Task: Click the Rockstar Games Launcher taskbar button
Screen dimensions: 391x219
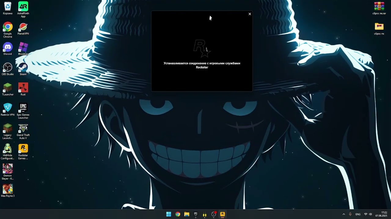Action: tap(223, 214)
